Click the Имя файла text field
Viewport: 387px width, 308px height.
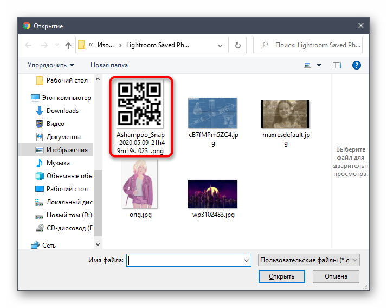coord(189,260)
